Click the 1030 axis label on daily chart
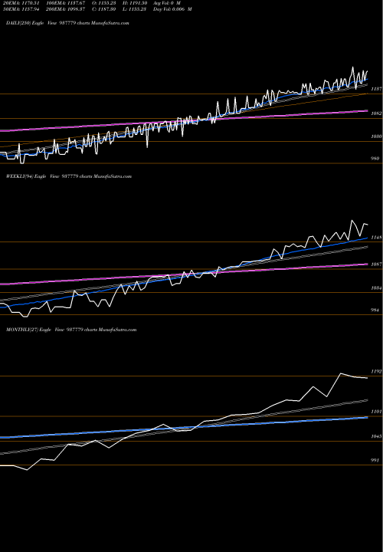383x552 pixels. pyautogui.click(x=376, y=136)
